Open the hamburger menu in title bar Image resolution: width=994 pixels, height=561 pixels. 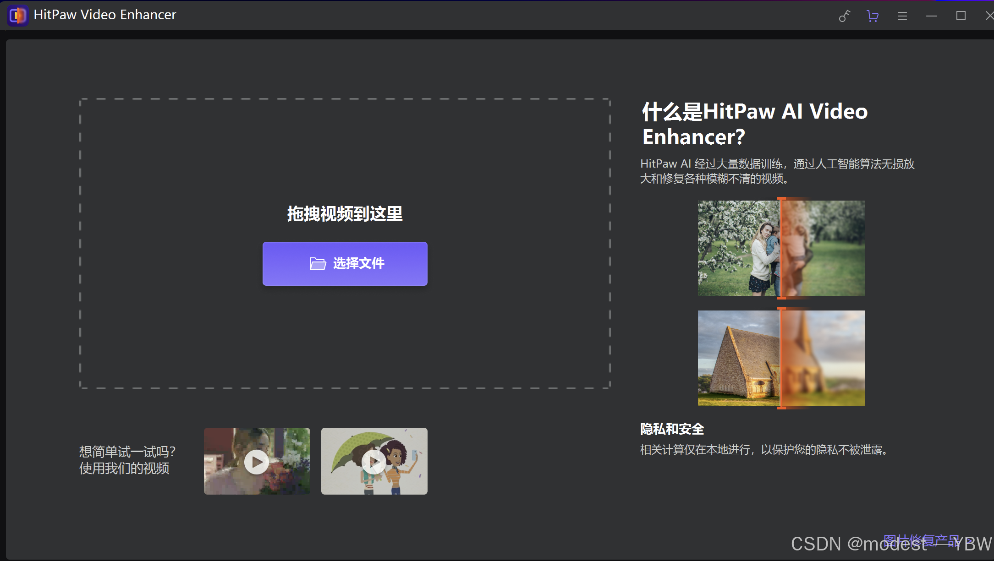click(902, 16)
